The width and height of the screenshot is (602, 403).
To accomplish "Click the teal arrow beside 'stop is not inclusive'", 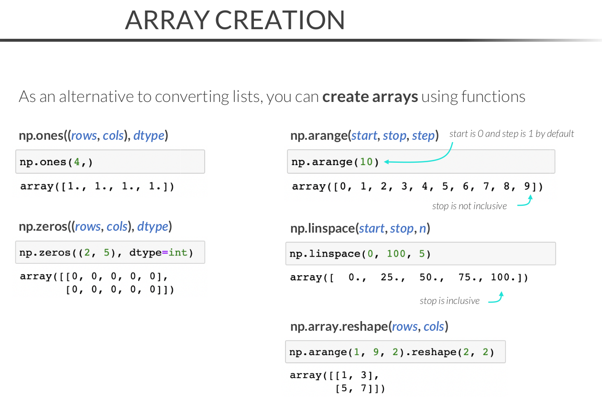I will 525,203.
